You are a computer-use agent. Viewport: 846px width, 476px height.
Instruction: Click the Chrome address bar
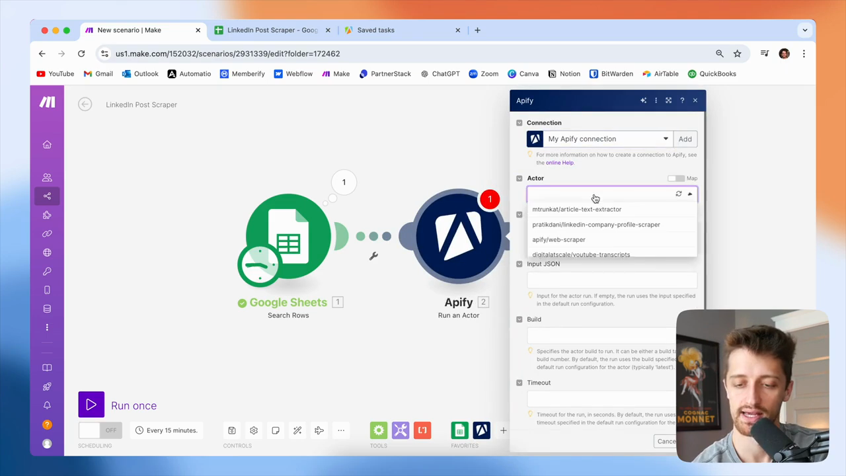410,54
